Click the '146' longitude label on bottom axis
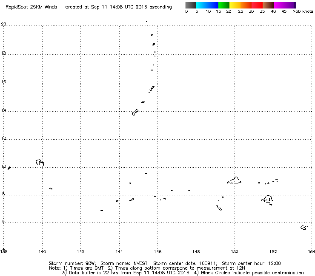 pos(157,251)
